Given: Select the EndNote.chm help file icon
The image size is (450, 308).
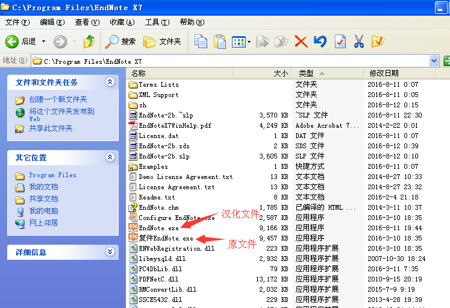Looking at the screenshot, I should pyautogui.click(x=133, y=207).
